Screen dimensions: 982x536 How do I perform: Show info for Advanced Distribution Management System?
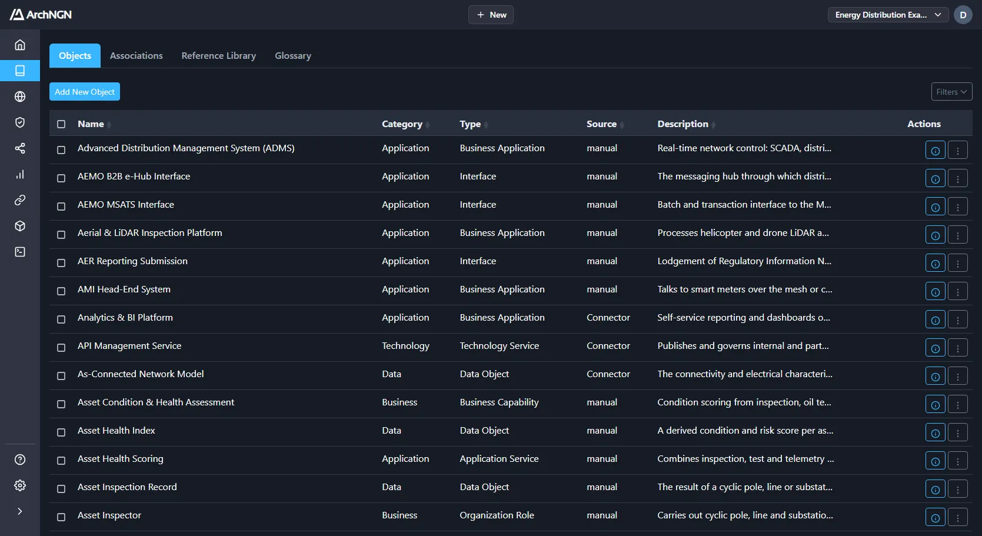pos(935,151)
